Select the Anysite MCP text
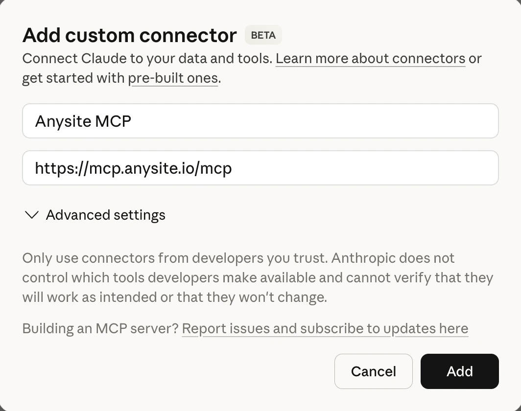This screenshot has height=411, width=521. pyautogui.click(x=82, y=121)
